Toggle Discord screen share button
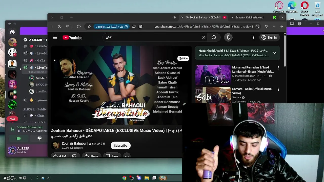The width and height of the screenshot is (324, 182). click(39, 138)
